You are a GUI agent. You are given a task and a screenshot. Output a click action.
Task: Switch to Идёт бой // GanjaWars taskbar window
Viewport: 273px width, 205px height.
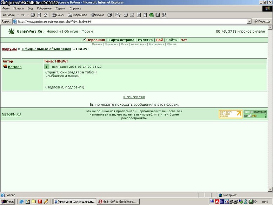[x=118, y=201]
